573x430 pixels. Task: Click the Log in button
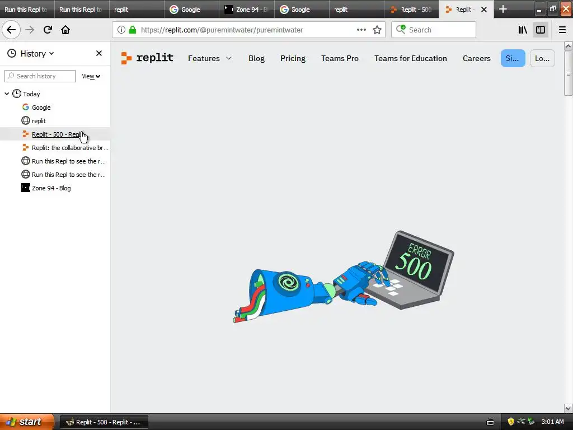(542, 58)
